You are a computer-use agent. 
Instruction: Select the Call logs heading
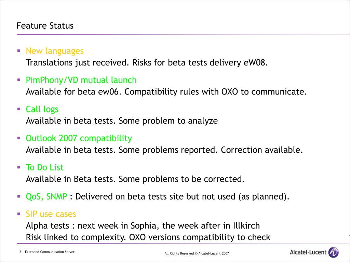[x=42, y=109]
